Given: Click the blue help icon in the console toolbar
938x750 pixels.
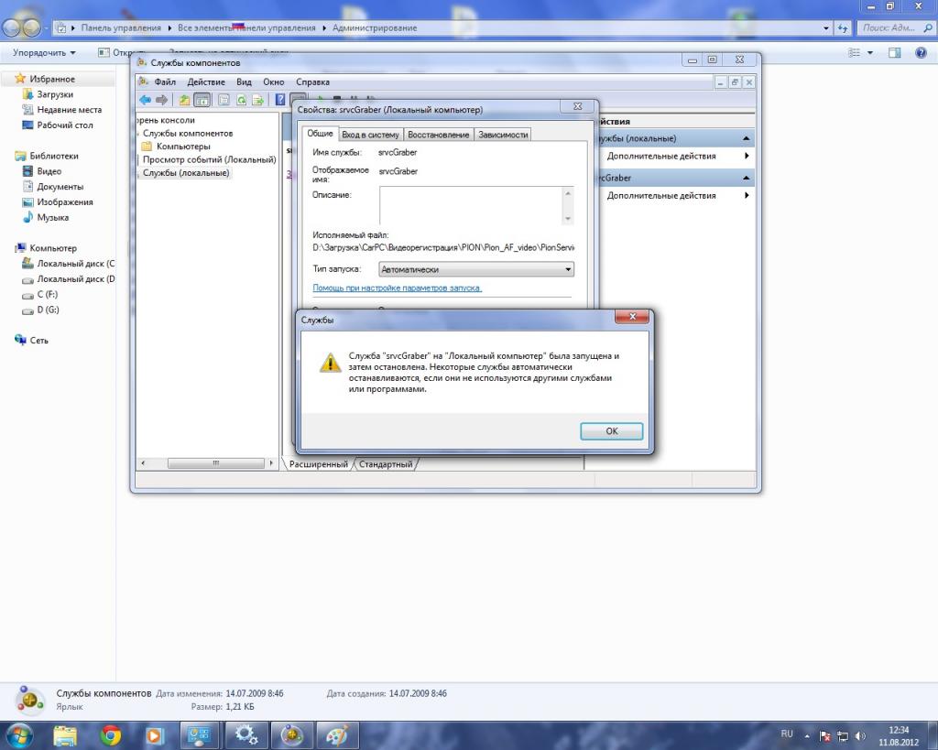Looking at the screenshot, I should pyautogui.click(x=280, y=100).
